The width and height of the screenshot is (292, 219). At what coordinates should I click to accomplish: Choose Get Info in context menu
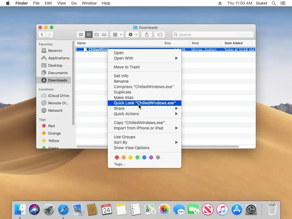coord(145,76)
